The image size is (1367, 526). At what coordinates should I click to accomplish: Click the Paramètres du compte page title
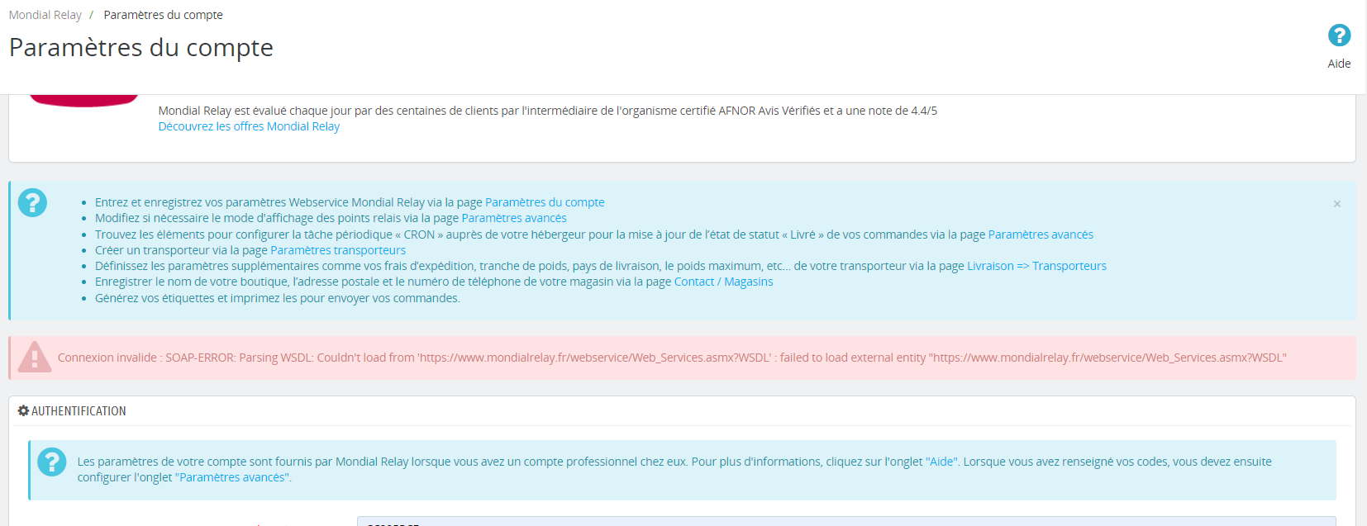141,48
